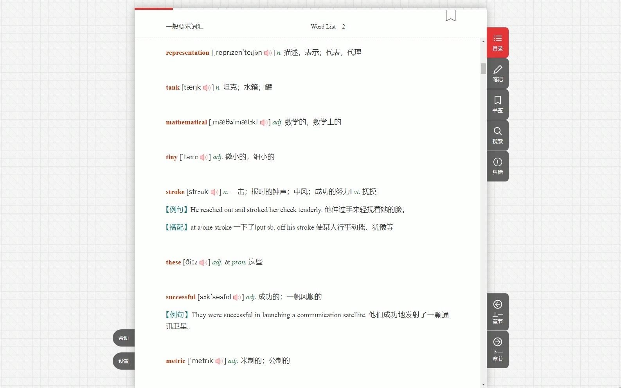Click the 帮助 help button
621x388 pixels.
tap(124, 338)
